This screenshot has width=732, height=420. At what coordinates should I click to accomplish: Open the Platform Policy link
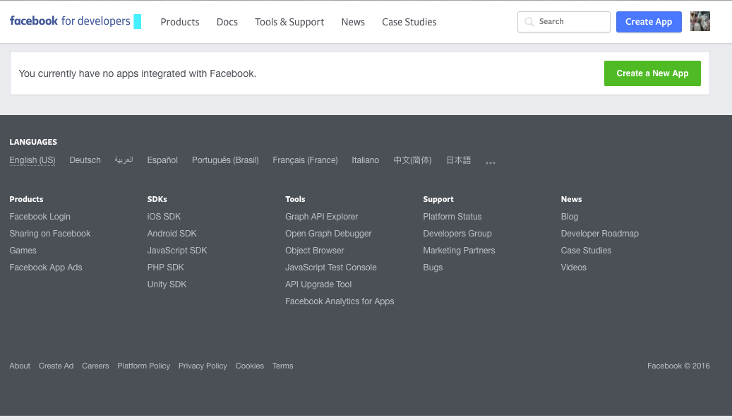pos(144,366)
